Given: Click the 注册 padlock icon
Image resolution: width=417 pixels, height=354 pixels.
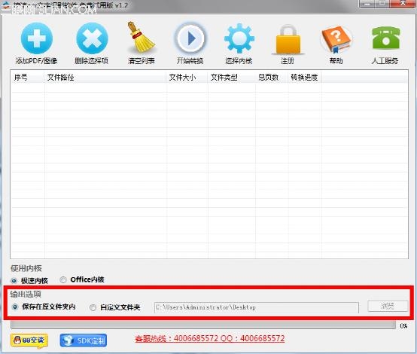Looking at the screenshot, I should click(288, 39).
